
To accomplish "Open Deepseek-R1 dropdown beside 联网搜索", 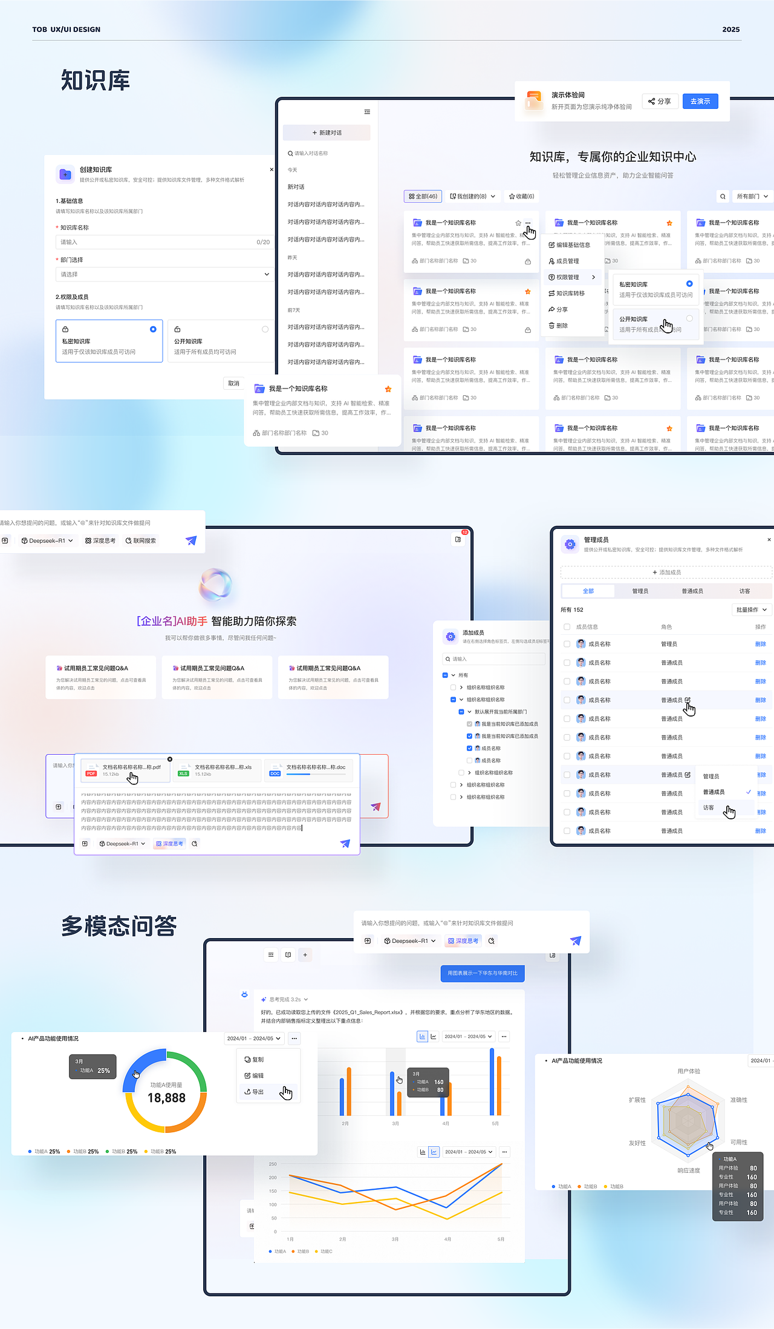I will 47,540.
